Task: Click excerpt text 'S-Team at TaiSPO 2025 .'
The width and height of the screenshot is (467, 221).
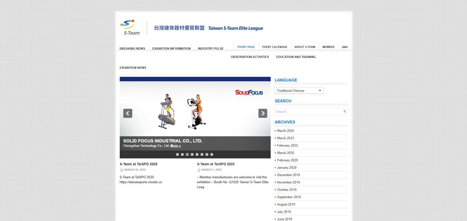Action: [137, 177]
